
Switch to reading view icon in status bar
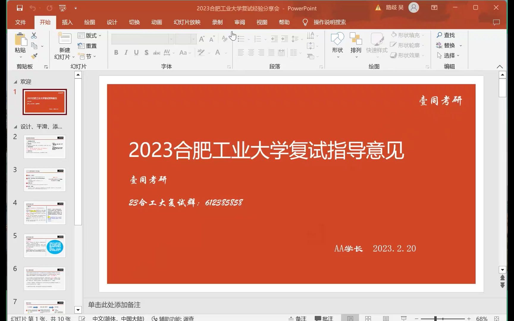point(386,318)
